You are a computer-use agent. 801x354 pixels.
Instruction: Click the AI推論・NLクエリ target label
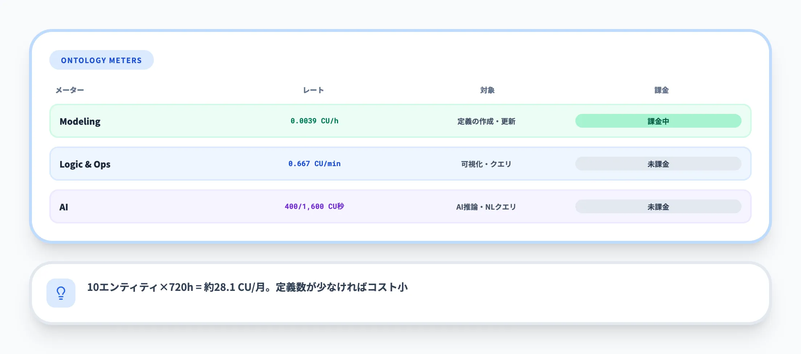[x=486, y=206]
